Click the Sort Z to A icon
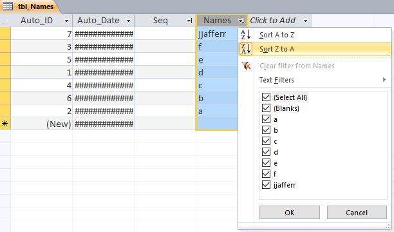Image resolution: width=394 pixels, height=232 pixels. 246,49
